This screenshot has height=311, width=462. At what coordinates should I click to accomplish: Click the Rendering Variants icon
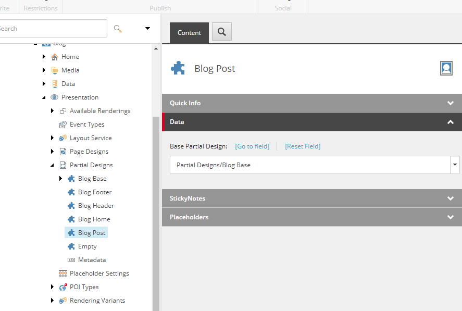[x=63, y=301]
